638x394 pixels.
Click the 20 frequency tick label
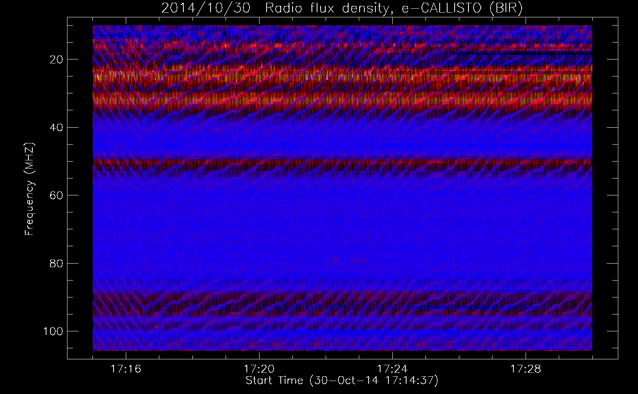pos(56,59)
